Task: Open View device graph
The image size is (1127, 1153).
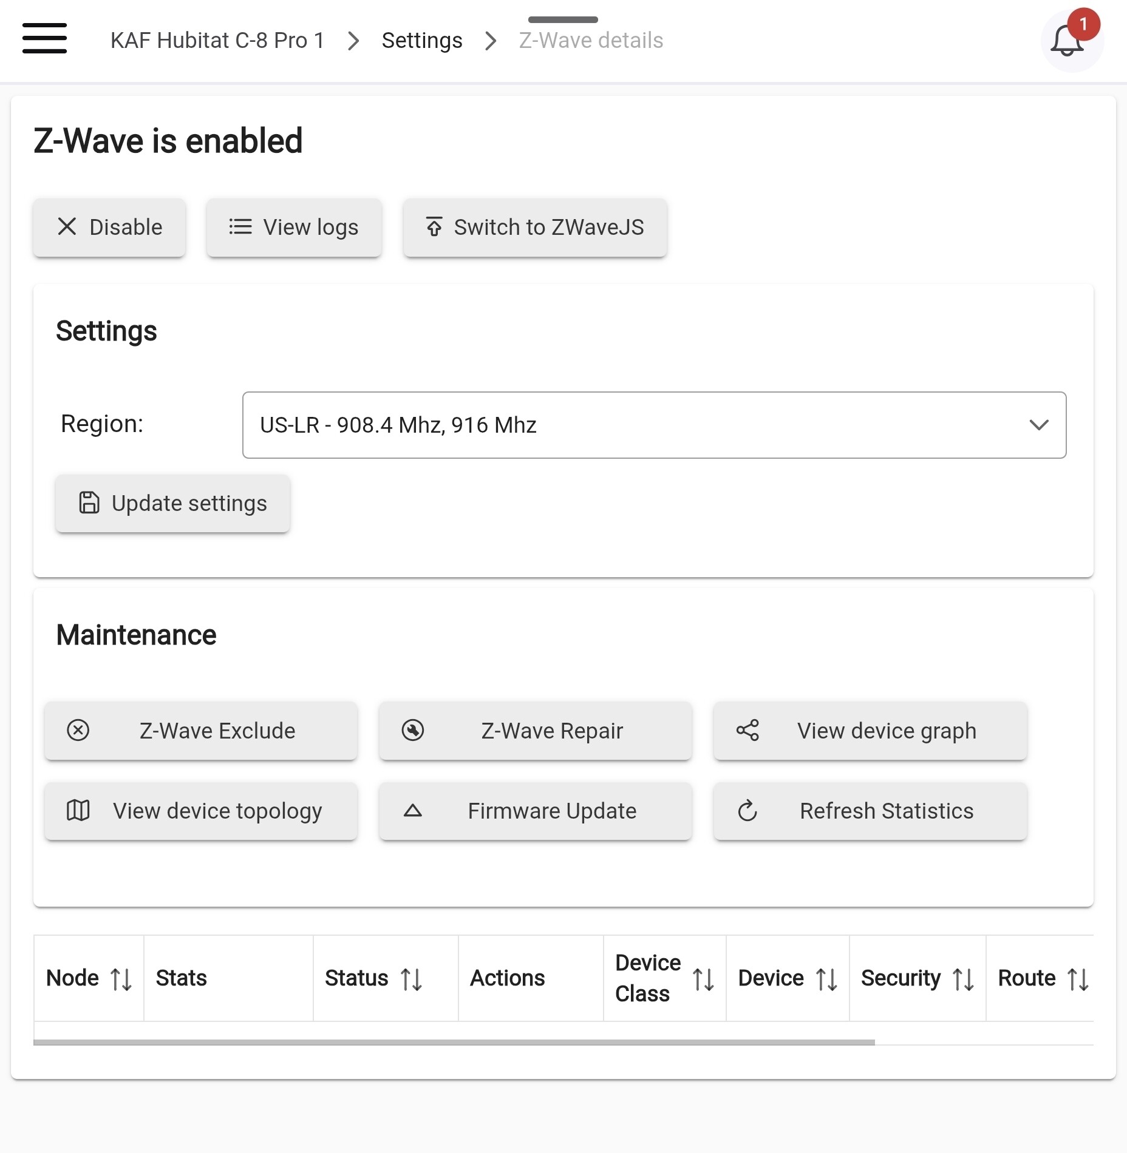Action: [x=870, y=731]
